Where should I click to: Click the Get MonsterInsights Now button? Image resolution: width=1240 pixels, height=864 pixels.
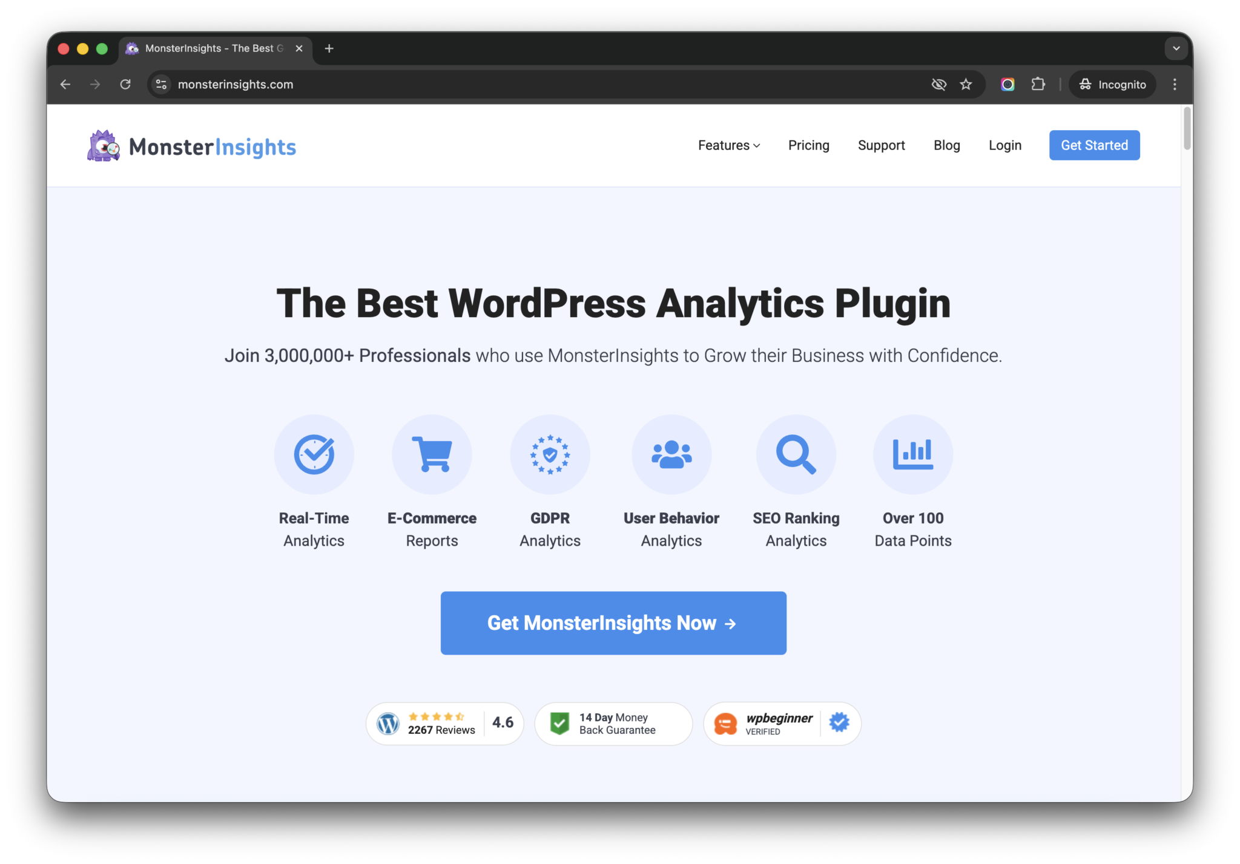(613, 623)
